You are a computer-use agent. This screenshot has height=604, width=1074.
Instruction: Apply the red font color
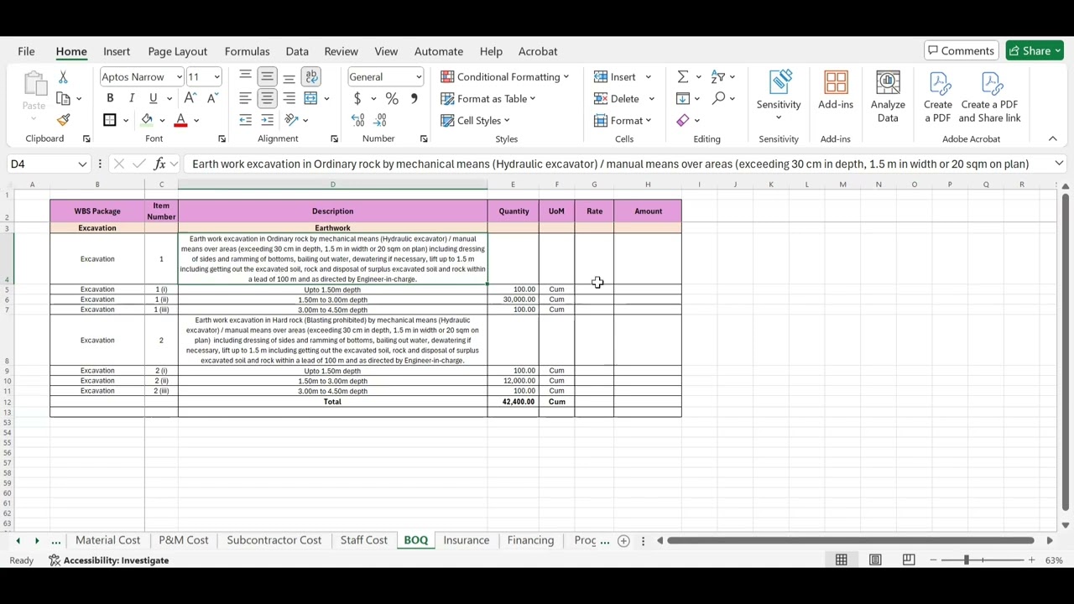pos(180,120)
